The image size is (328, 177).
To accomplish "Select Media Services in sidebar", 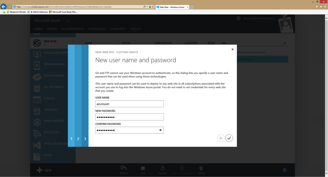I will click(x=53, y=122).
